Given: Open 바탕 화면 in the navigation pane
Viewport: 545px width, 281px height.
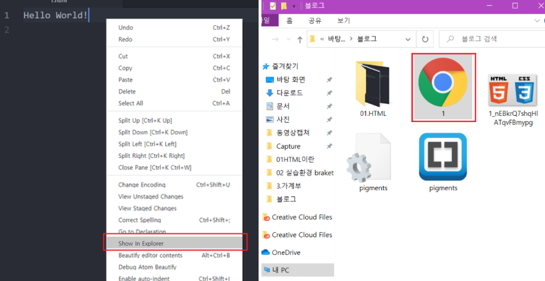Looking at the screenshot, I should point(290,79).
